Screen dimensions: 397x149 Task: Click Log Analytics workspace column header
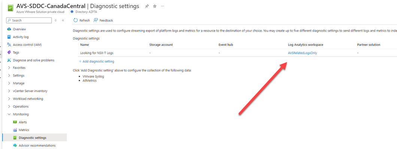tap(306, 45)
